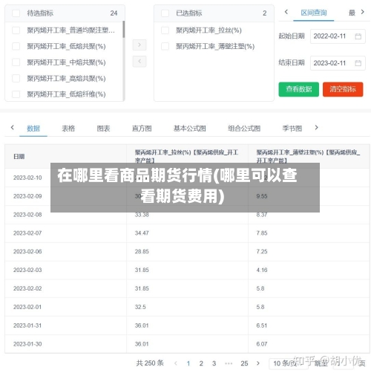
Task: Jump forward pages ellipsis
Action: (x=229, y=363)
